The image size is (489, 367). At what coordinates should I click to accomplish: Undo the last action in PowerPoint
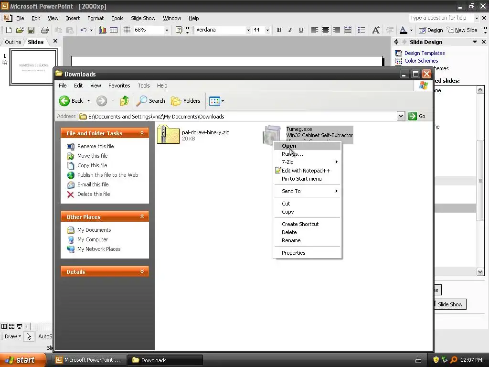pyautogui.click(x=83, y=30)
